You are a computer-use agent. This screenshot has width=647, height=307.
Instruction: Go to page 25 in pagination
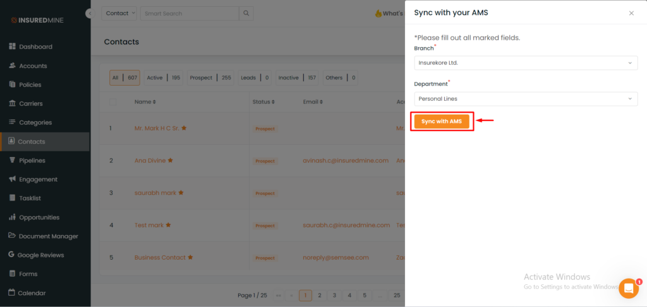(397, 295)
